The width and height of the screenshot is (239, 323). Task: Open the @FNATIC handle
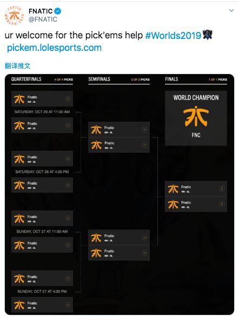click(x=43, y=19)
